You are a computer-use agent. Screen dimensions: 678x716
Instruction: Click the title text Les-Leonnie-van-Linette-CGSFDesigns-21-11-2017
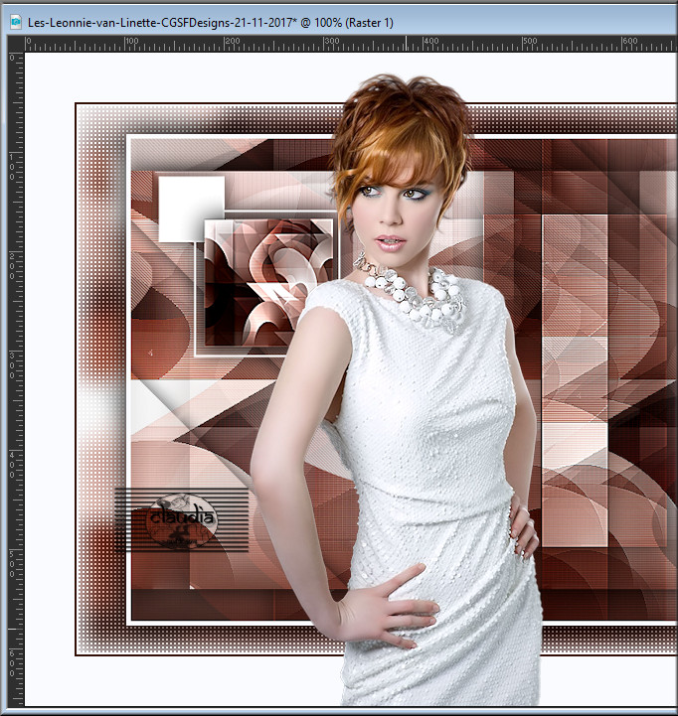pos(160,23)
